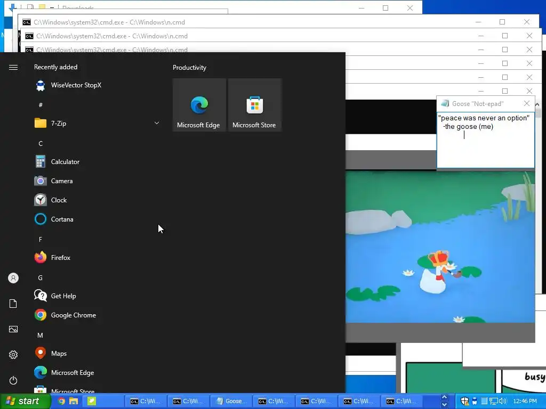This screenshot has height=409, width=546.
Task: Launch Chrome from the taskbar quick launch
Action: [61, 401]
